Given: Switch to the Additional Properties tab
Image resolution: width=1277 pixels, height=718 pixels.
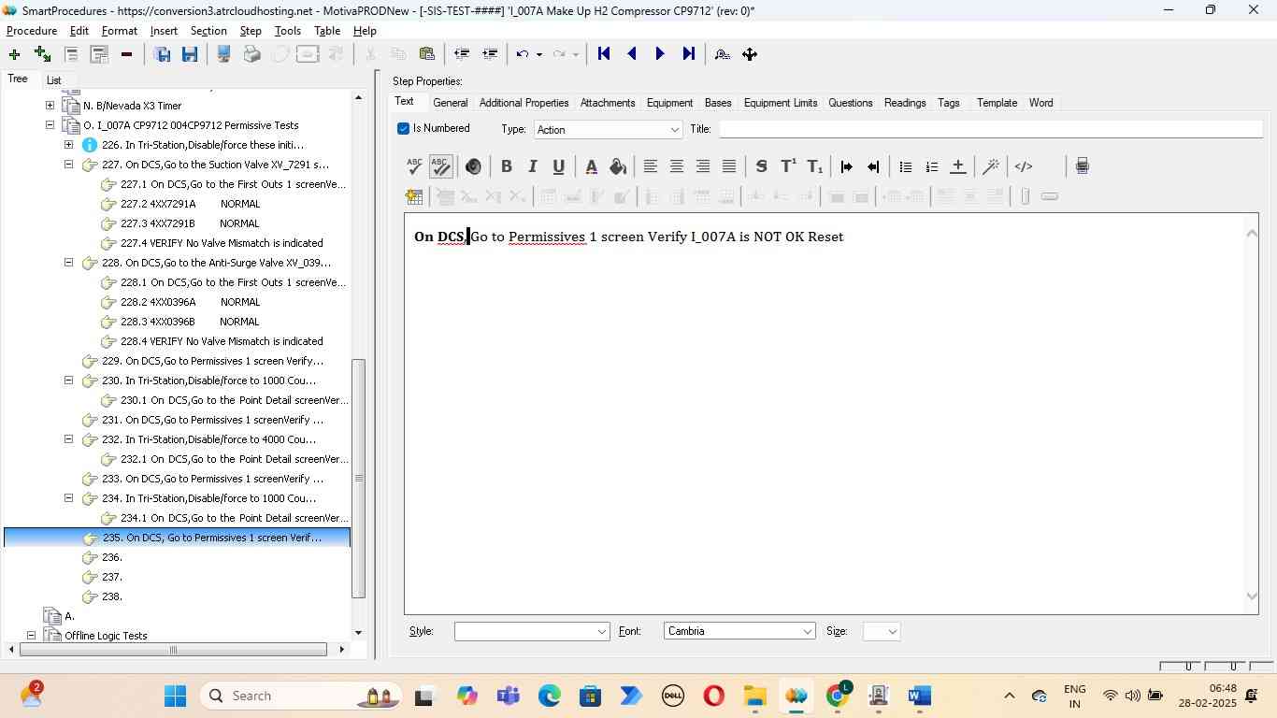Looking at the screenshot, I should click(524, 103).
